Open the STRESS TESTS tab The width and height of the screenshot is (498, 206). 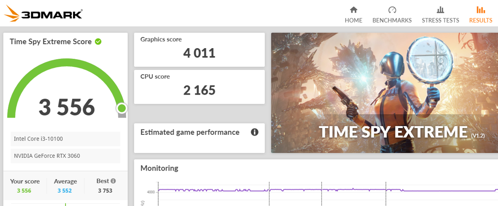click(440, 15)
